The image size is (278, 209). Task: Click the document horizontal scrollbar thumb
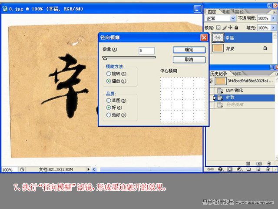pyautogui.click(x=151, y=169)
